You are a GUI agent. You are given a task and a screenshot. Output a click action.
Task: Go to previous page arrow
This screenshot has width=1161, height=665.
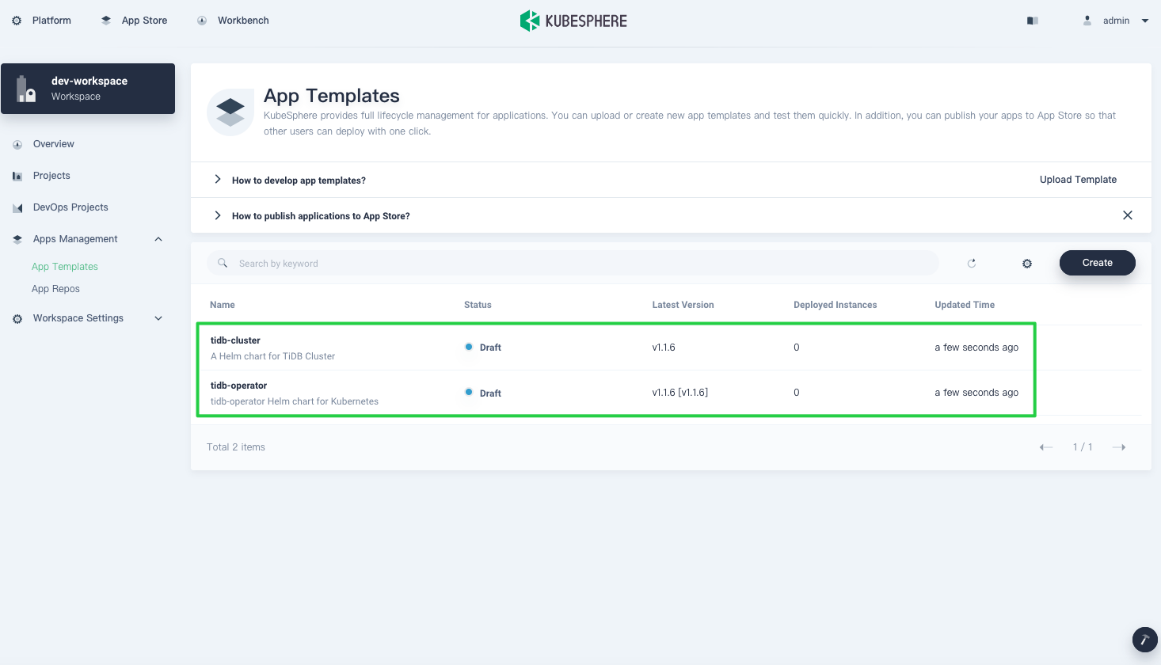(1046, 447)
